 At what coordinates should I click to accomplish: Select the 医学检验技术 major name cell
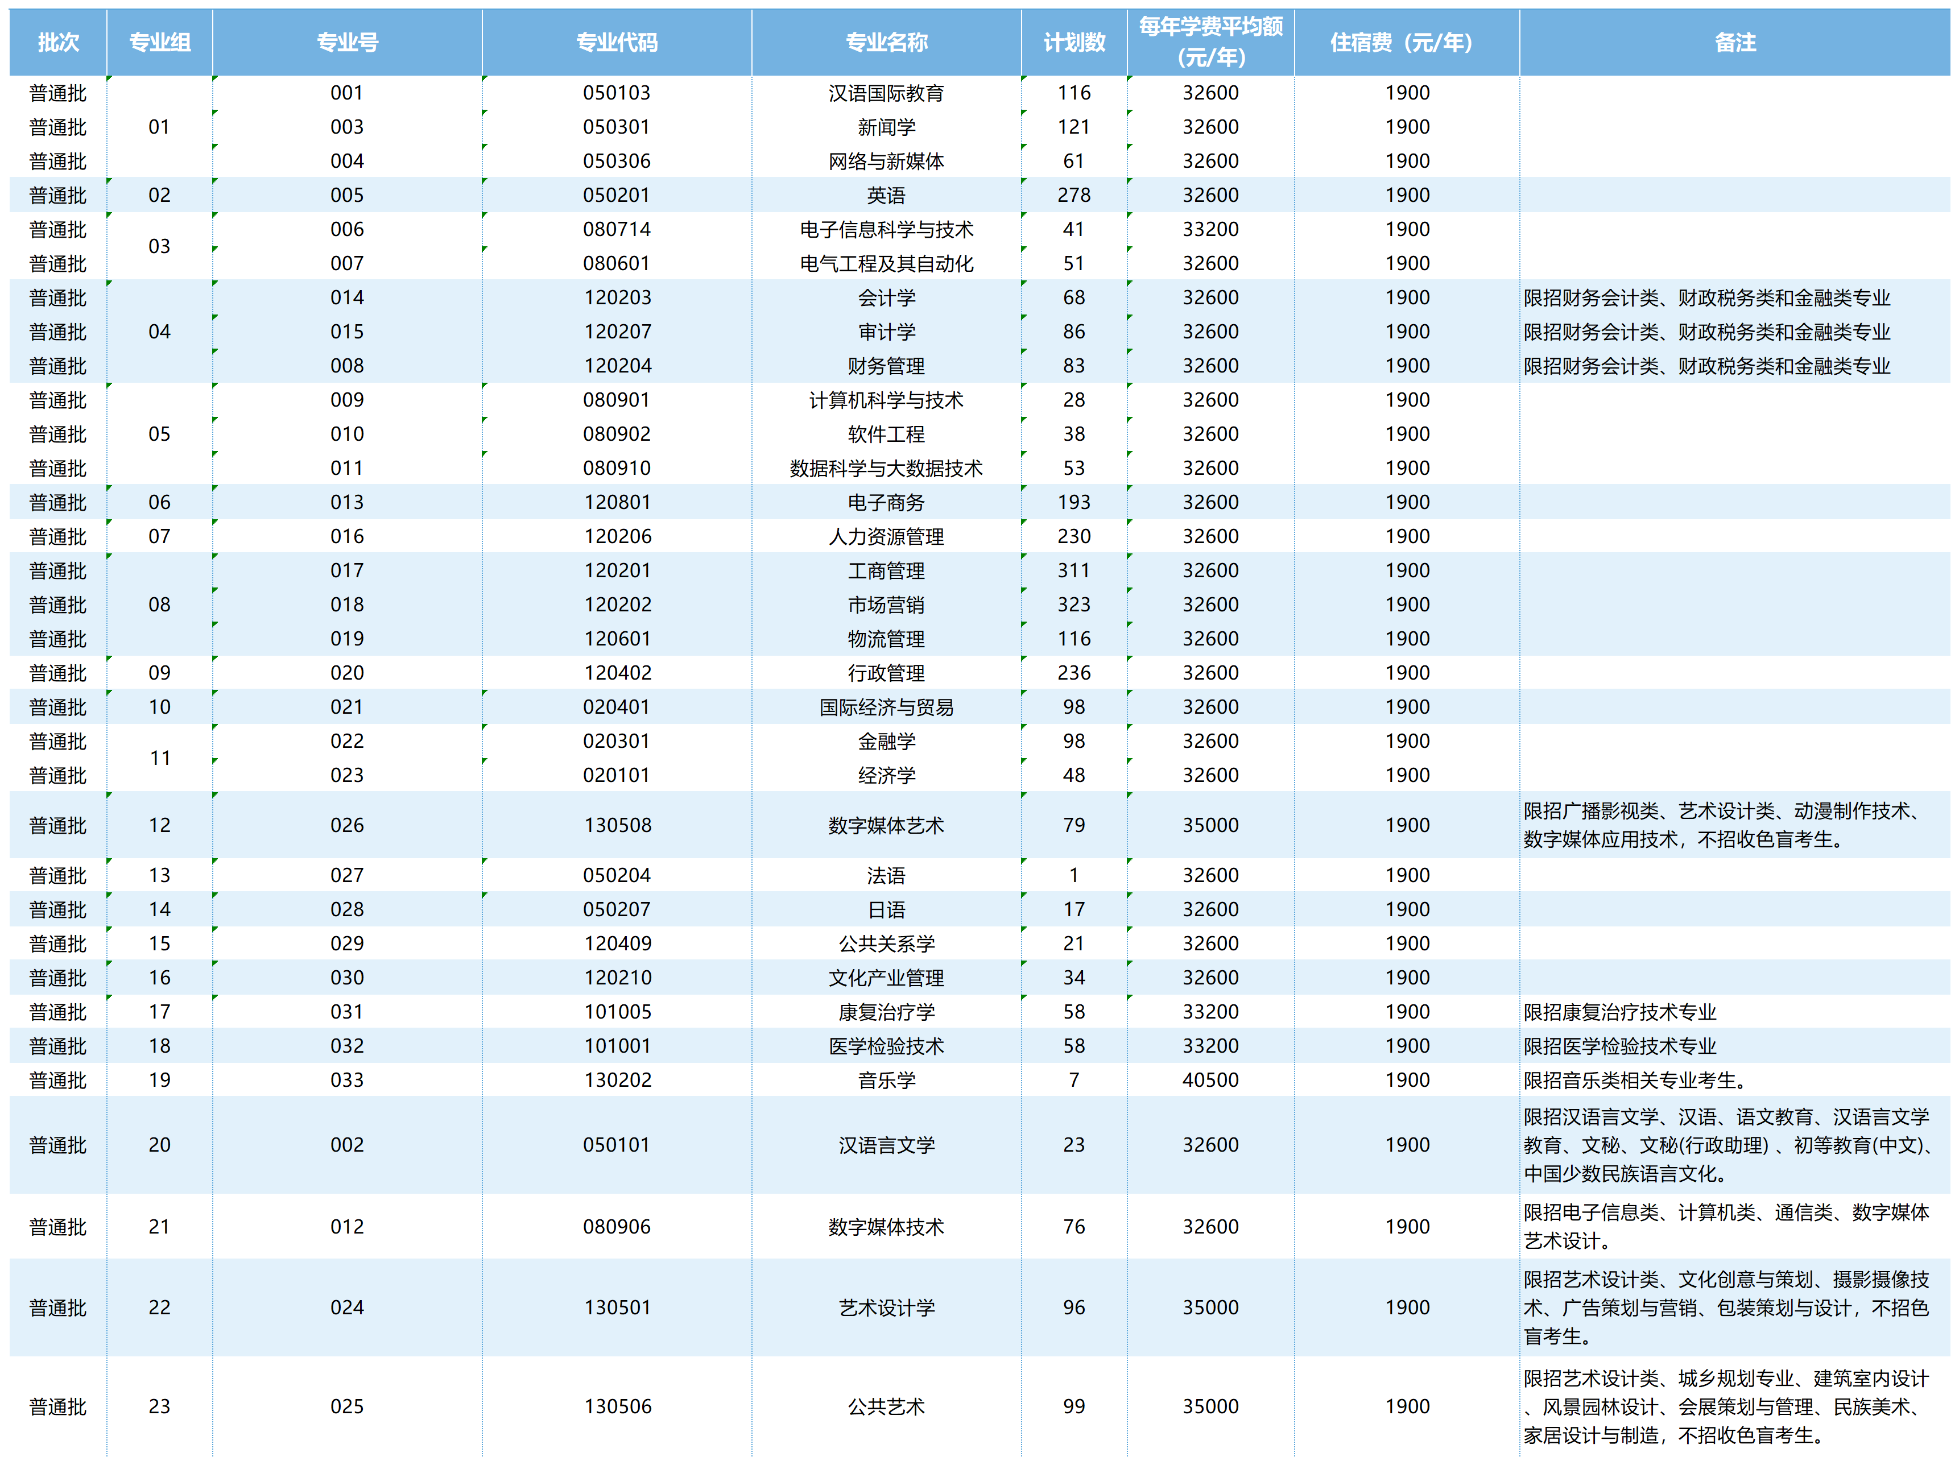887,1045
